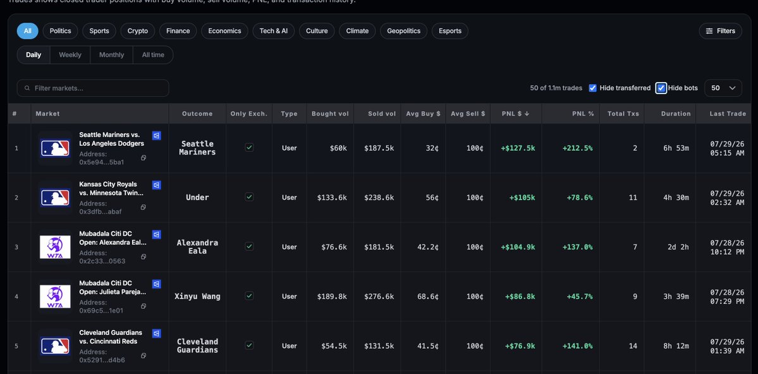Open Mubadala Citi DC Open: Julieta Pareja market

click(x=113, y=287)
